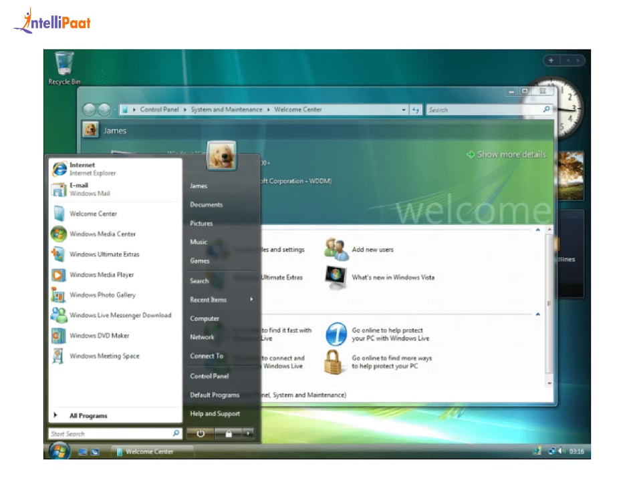Open Welcome Center in Start menu
The height and width of the screenshot is (484, 635).
114,214
